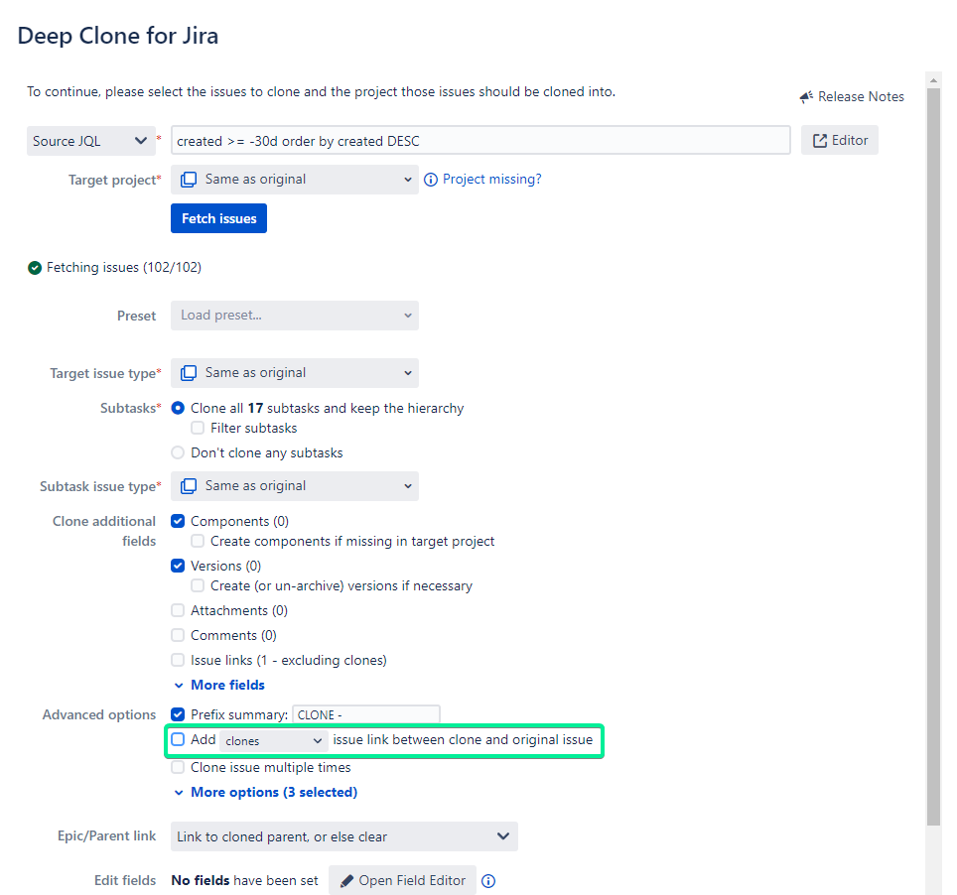Click the external link icon on the Editor button
This screenshot has width=957, height=895.
coord(820,141)
